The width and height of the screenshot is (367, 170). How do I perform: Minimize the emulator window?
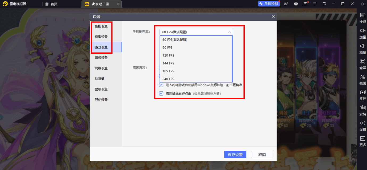334,4
